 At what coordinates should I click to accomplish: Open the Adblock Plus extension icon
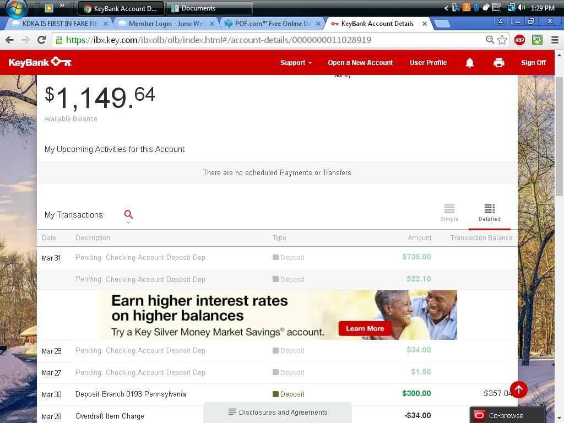[519, 40]
